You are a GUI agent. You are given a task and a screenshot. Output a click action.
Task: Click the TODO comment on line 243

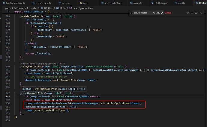(x=46, y=77)
